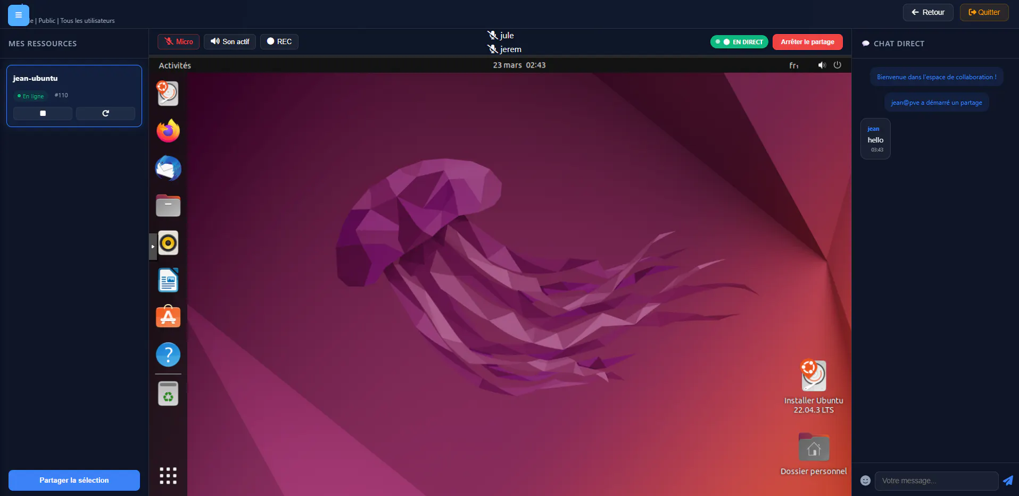Click the muted mic icon next to jule

[x=493, y=35]
